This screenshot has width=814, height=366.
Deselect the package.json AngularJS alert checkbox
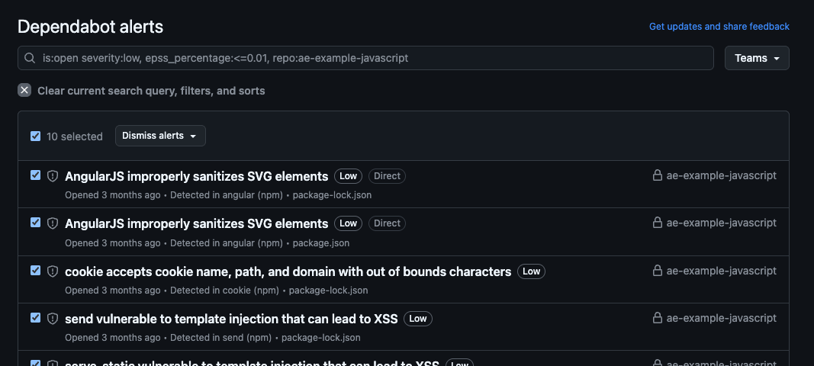(35, 223)
